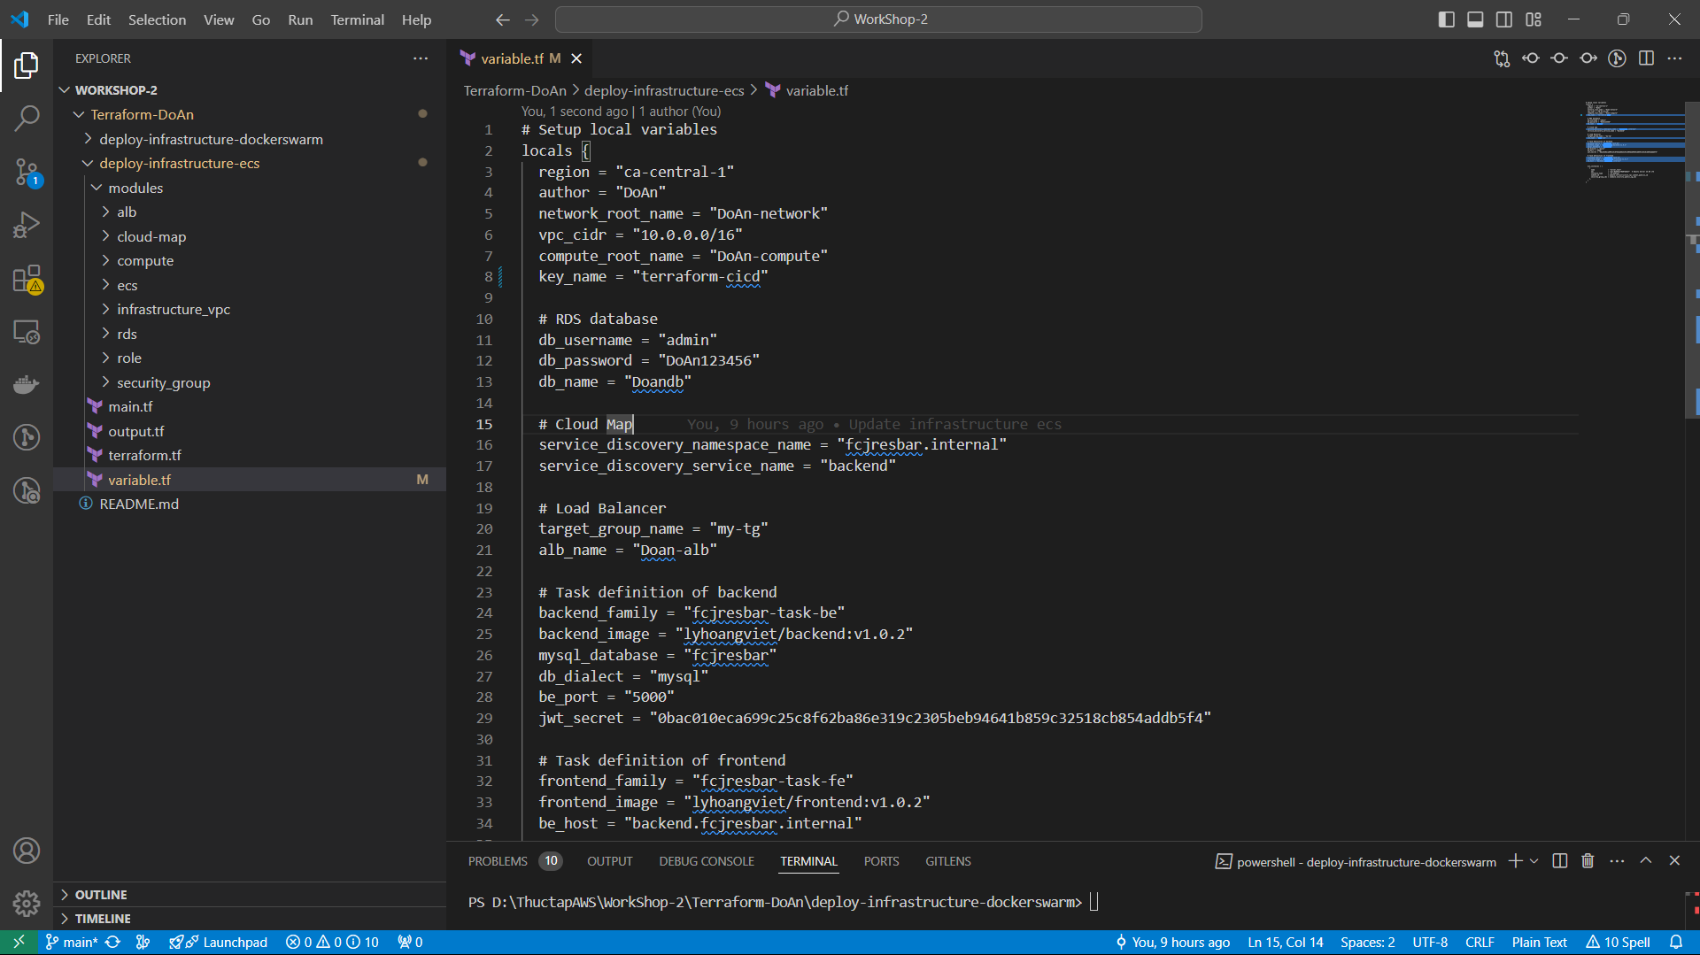Split the editor to the right

pyautogui.click(x=1646, y=58)
